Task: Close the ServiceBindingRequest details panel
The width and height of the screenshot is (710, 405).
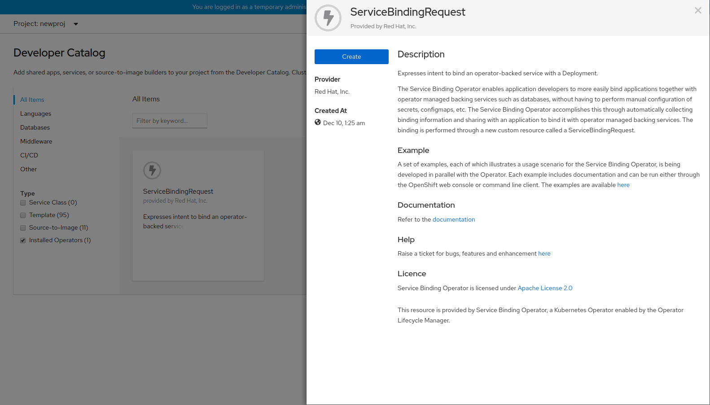Action: point(698,10)
